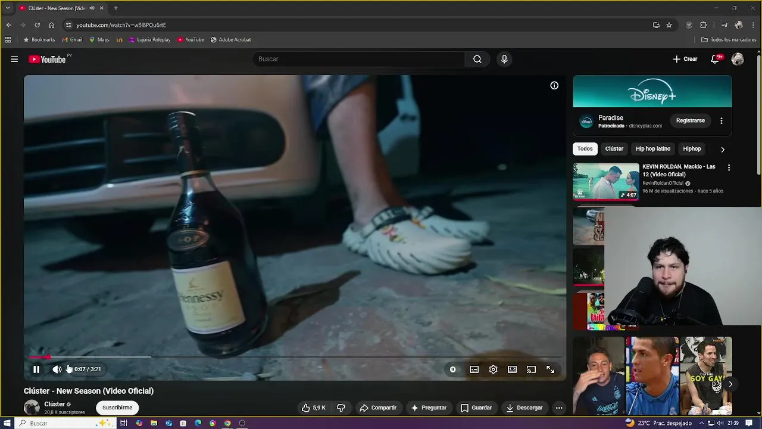
Task: Enter fullscreen mode
Action: (x=550, y=369)
